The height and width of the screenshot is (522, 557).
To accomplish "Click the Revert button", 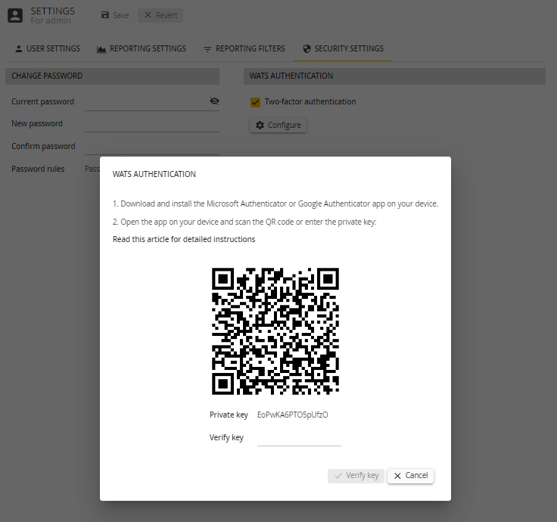I will point(160,15).
